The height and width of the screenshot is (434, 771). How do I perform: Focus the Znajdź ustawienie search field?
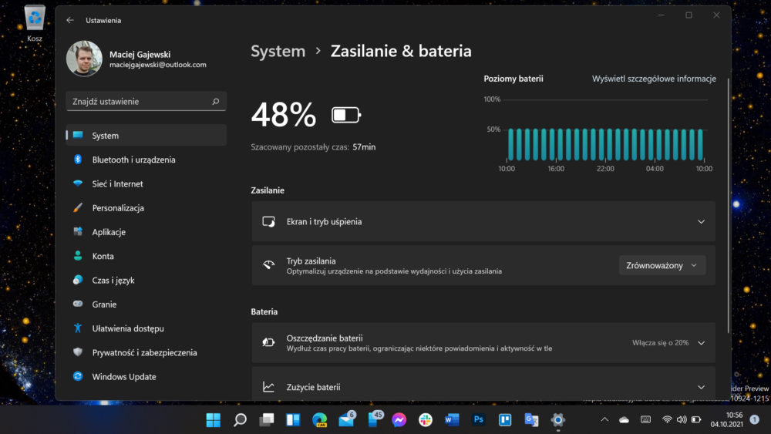click(x=146, y=101)
